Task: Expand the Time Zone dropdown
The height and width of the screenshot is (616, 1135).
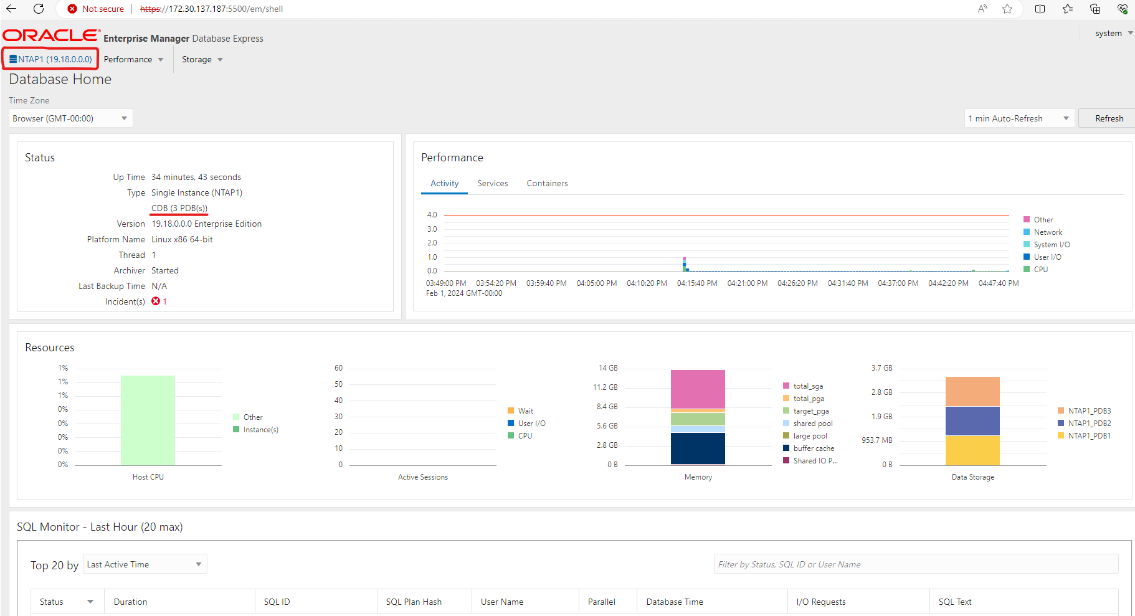Action: click(70, 118)
